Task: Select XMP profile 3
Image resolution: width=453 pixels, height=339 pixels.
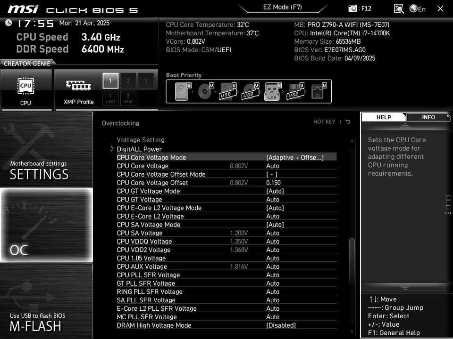Action: coord(146,81)
